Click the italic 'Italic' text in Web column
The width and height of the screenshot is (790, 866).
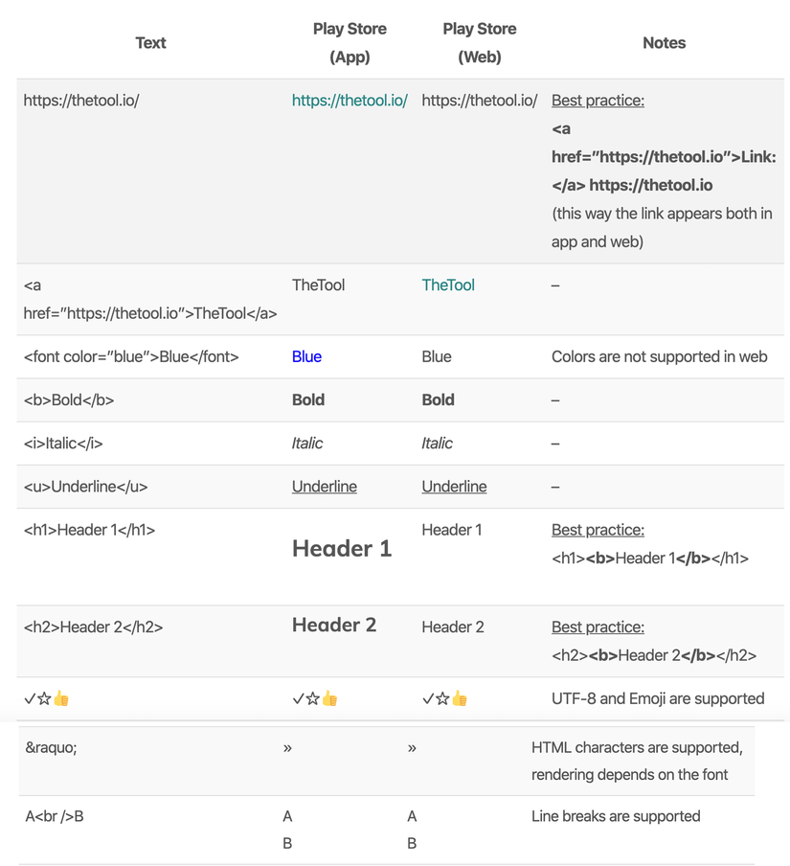tap(437, 444)
